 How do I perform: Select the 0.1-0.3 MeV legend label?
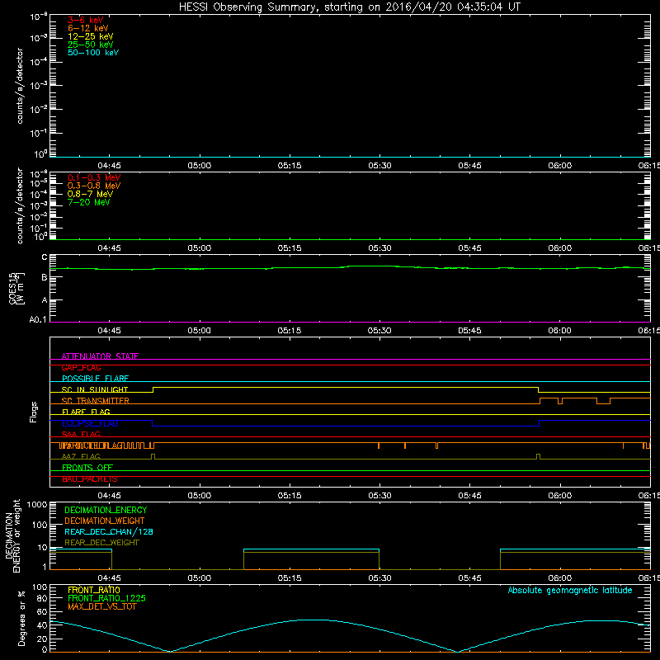94,177
